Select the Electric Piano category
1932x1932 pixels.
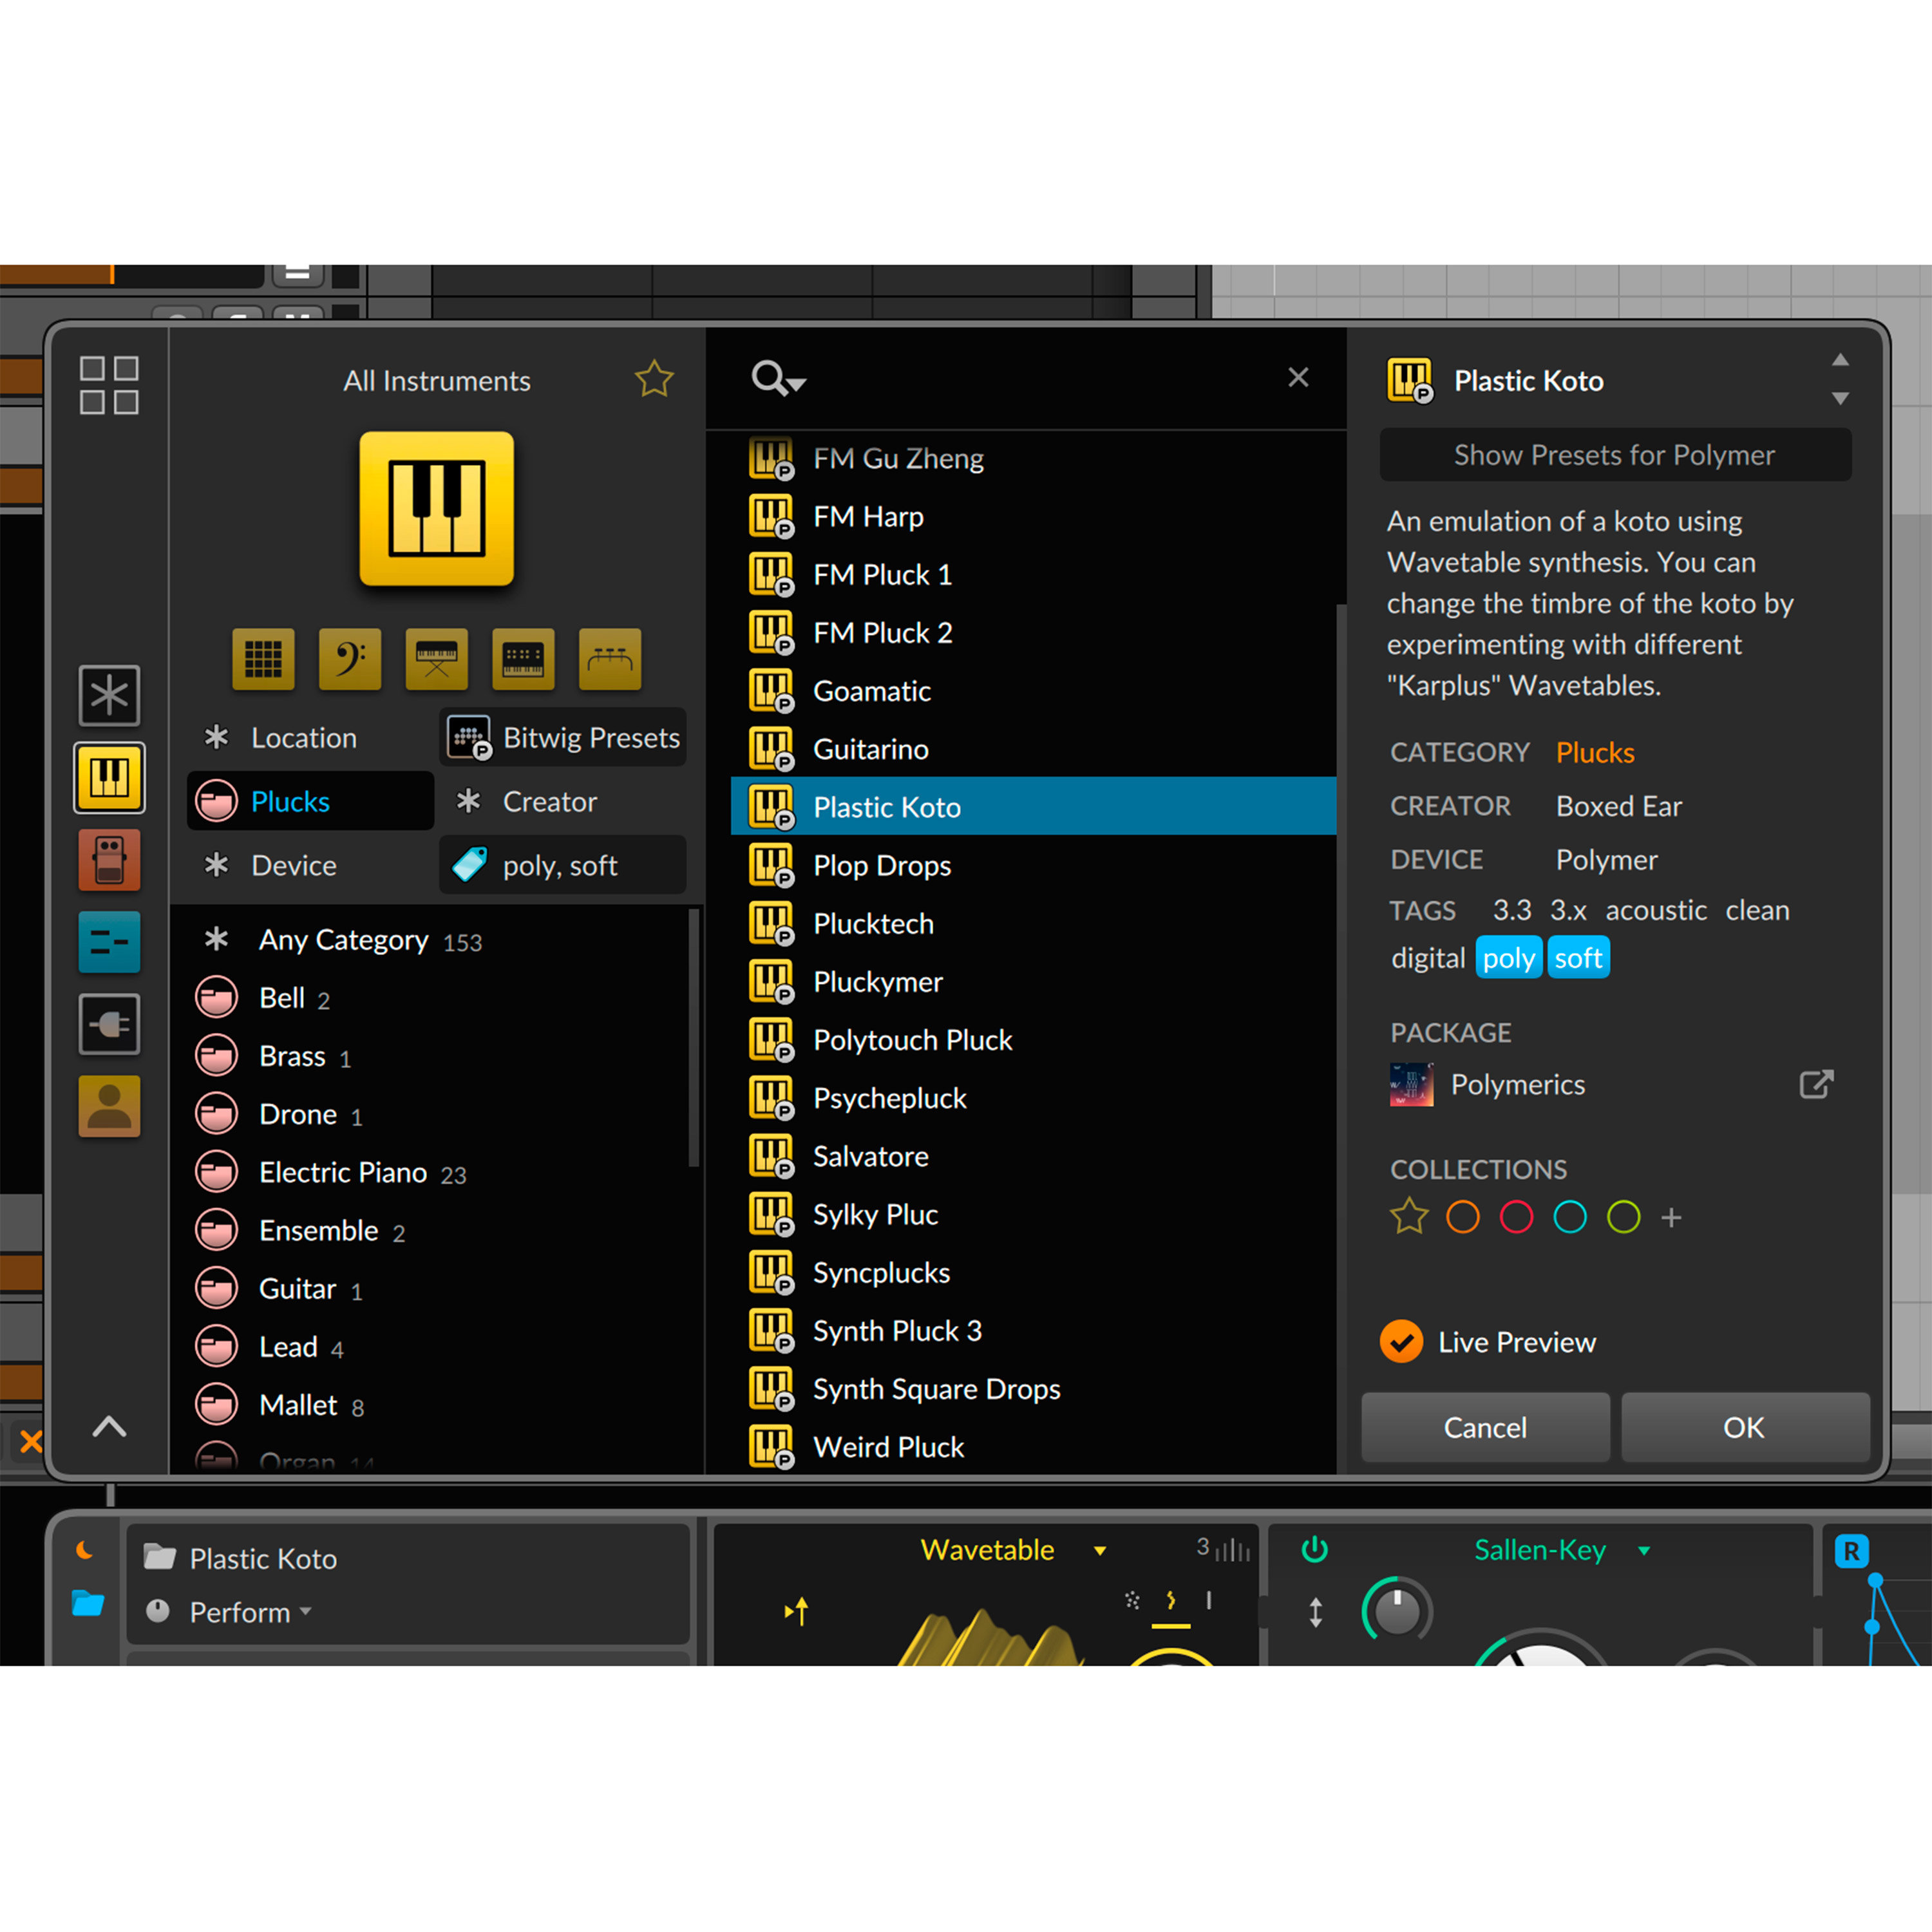coord(342,1172)
